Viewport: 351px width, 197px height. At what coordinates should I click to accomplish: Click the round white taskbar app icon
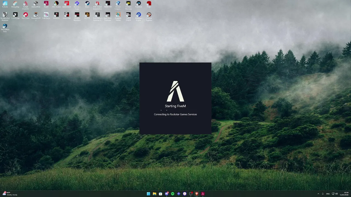(x=185, y=194)
